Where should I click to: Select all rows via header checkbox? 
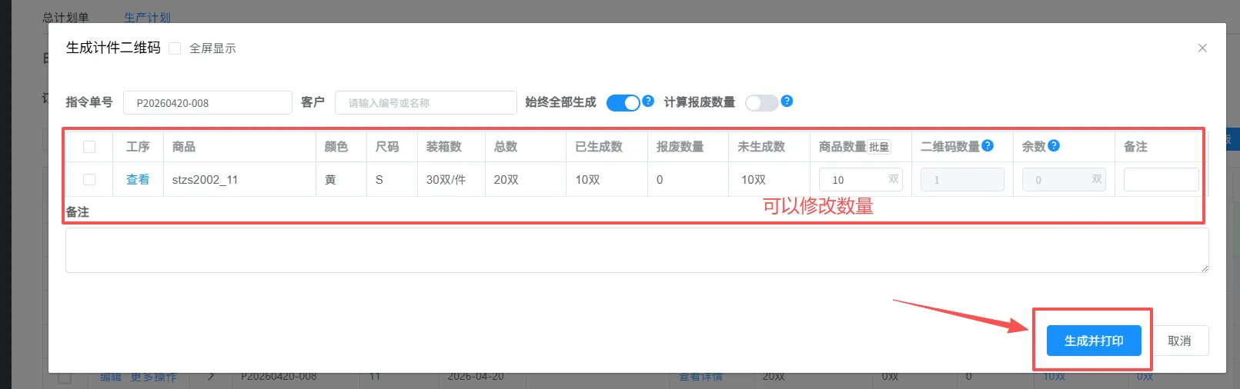pos(89,147)
